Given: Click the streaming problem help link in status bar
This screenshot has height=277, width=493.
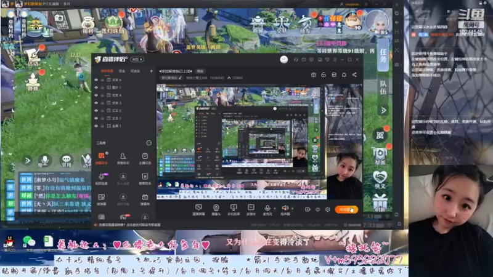Looking at the screenshot, I should coord(129,225).
